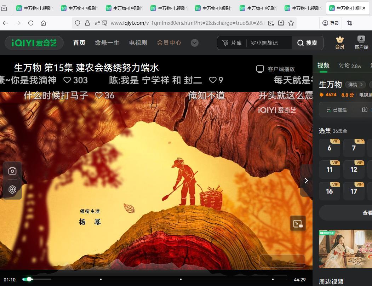Click the search input showing 罗小黑战记
Screen dimensions: 372x286
click(269, 43)
